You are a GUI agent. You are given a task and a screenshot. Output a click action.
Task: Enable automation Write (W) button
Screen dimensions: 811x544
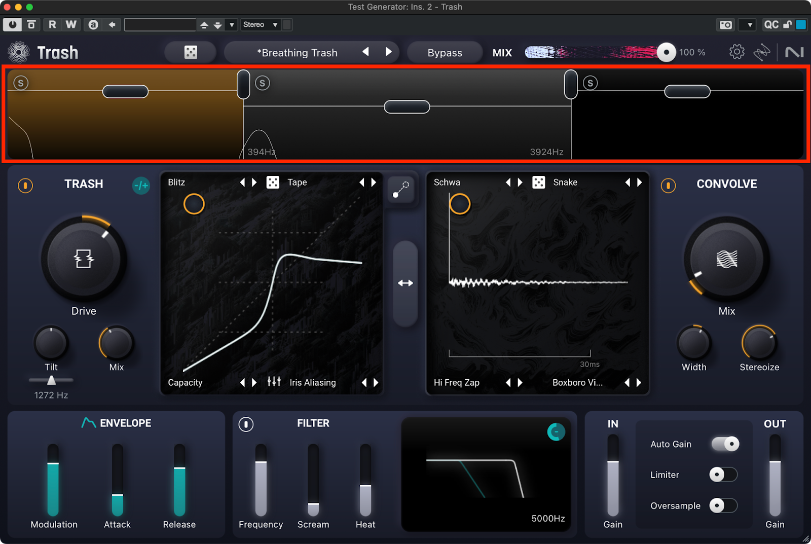click(71, 24)
